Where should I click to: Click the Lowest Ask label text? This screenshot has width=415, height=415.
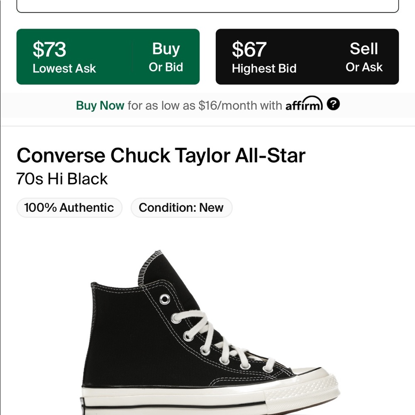pos(64,68)
